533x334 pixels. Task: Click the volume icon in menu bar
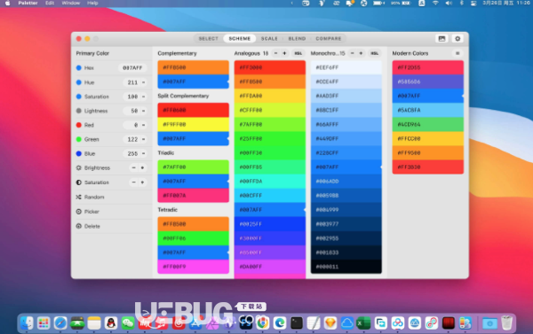point(449,3)
